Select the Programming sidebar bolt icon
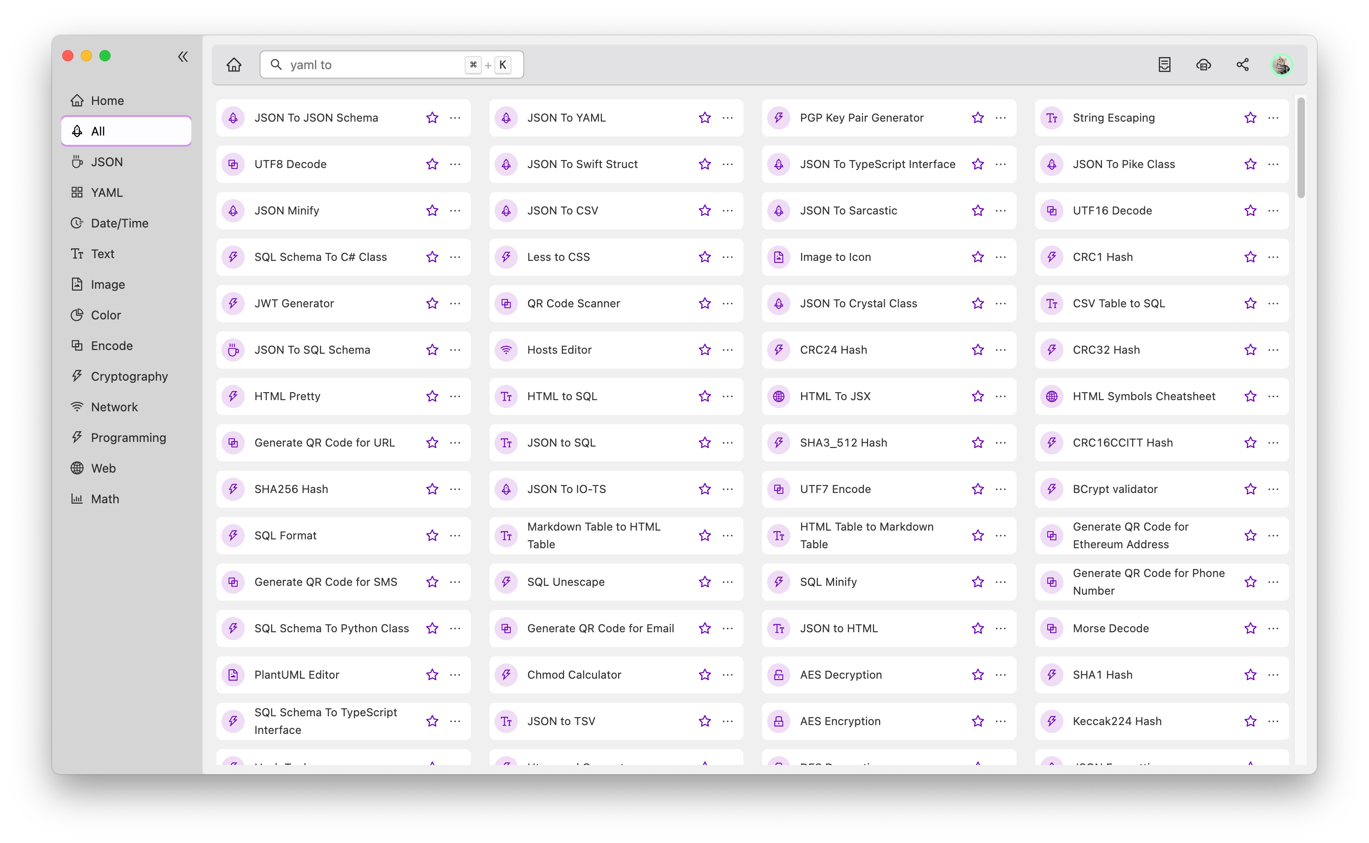The height and width of the screenshot is (843, 1369). (77, 438)
